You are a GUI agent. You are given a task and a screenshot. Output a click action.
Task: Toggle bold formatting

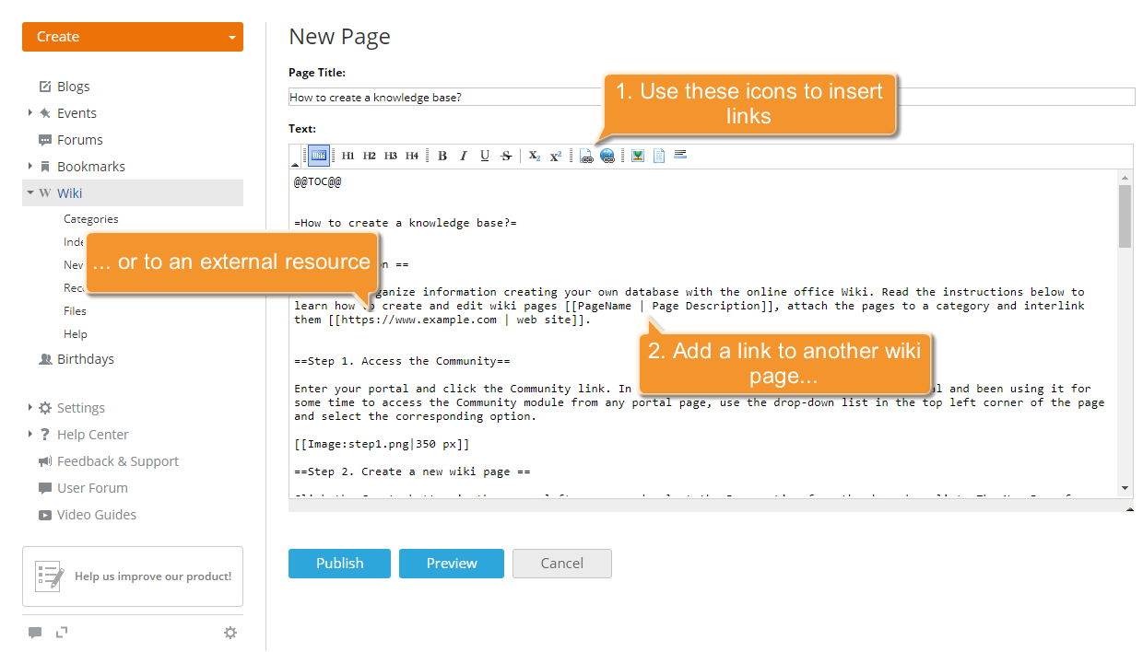point(442,156)
